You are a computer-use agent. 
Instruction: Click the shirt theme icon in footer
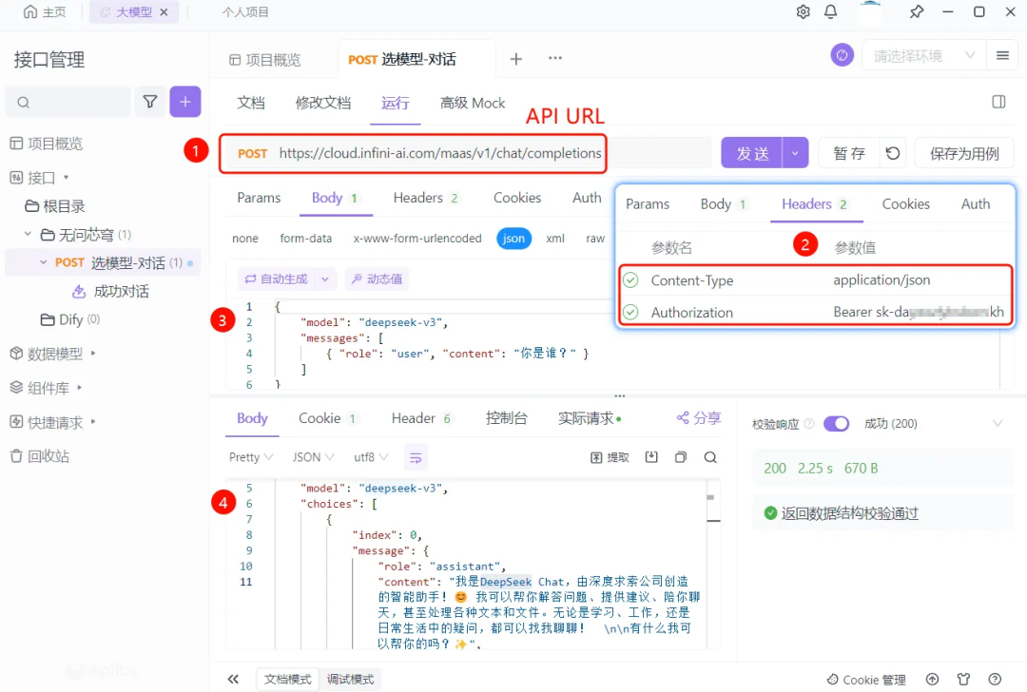[x=963, y=680]
